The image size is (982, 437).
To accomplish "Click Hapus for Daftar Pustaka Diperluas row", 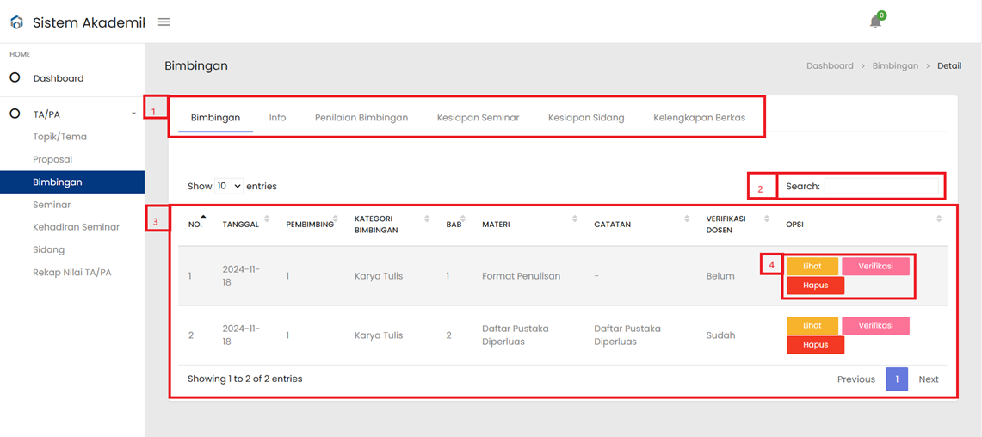I will tap(815, 345).
